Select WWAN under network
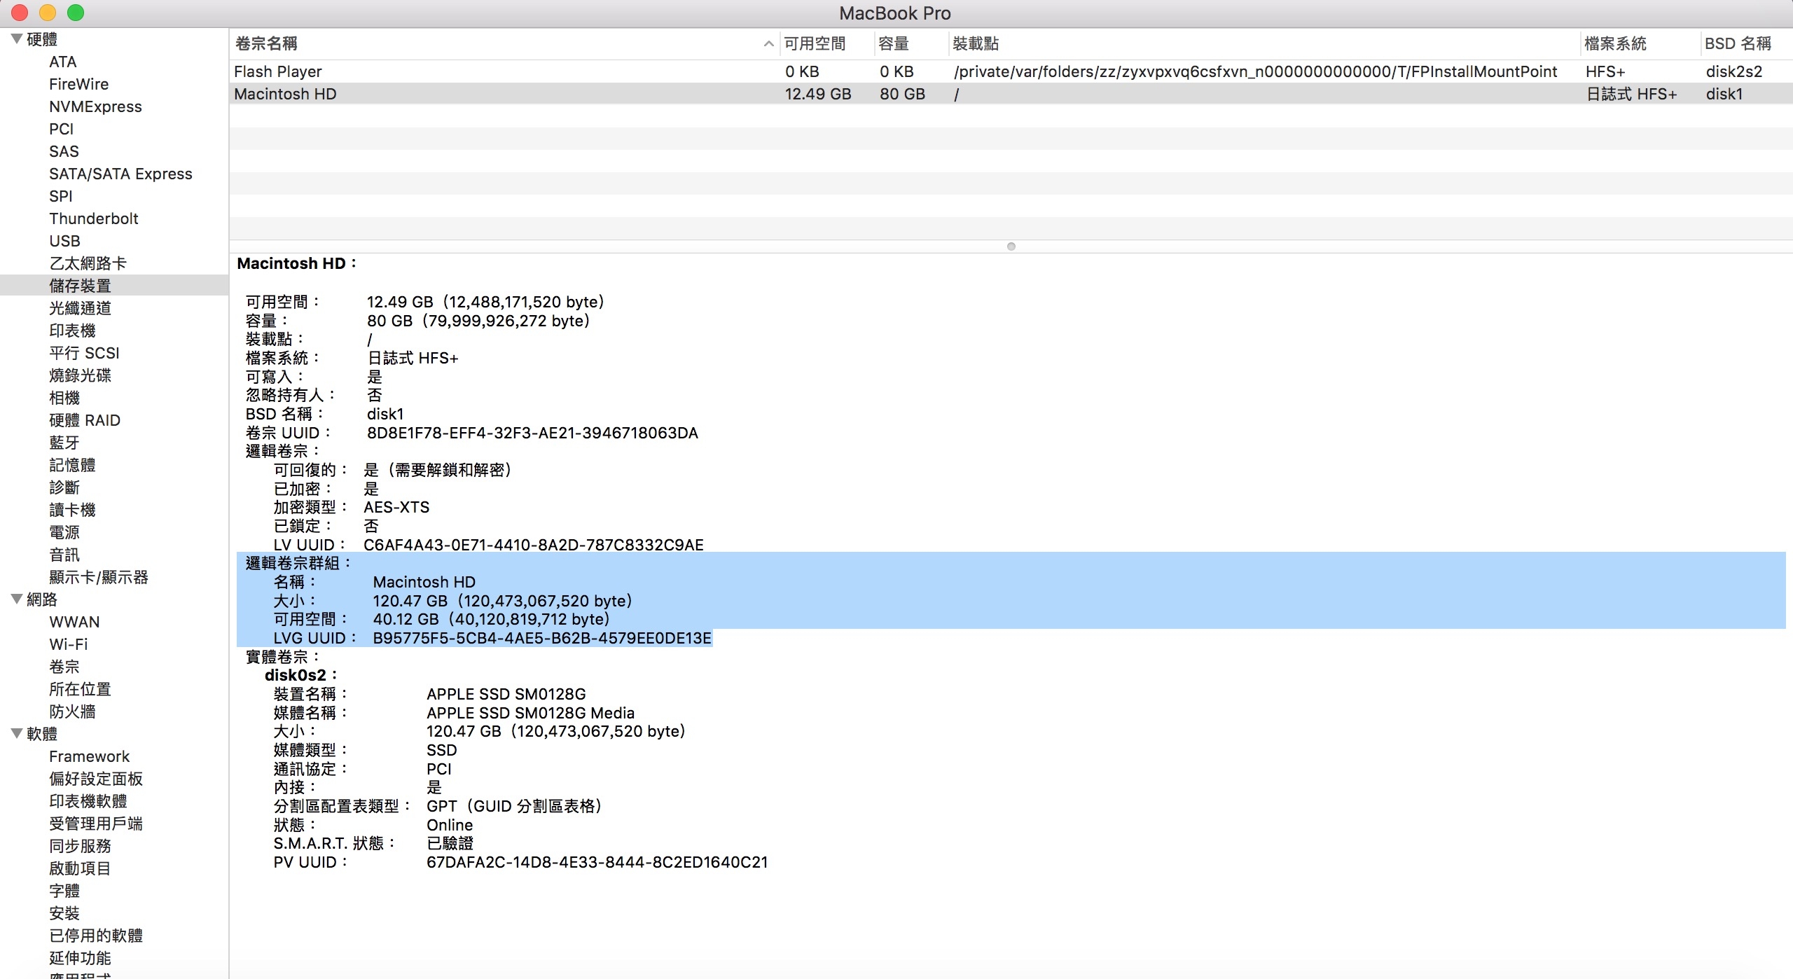The height and width of the screenshot is (979, 1793). (74, 622)
